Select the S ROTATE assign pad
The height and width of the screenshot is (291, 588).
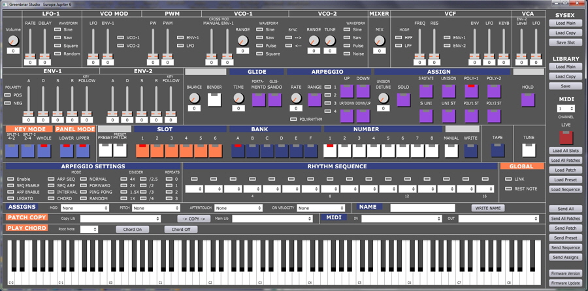pyautogui.click(x=427, y=91)
